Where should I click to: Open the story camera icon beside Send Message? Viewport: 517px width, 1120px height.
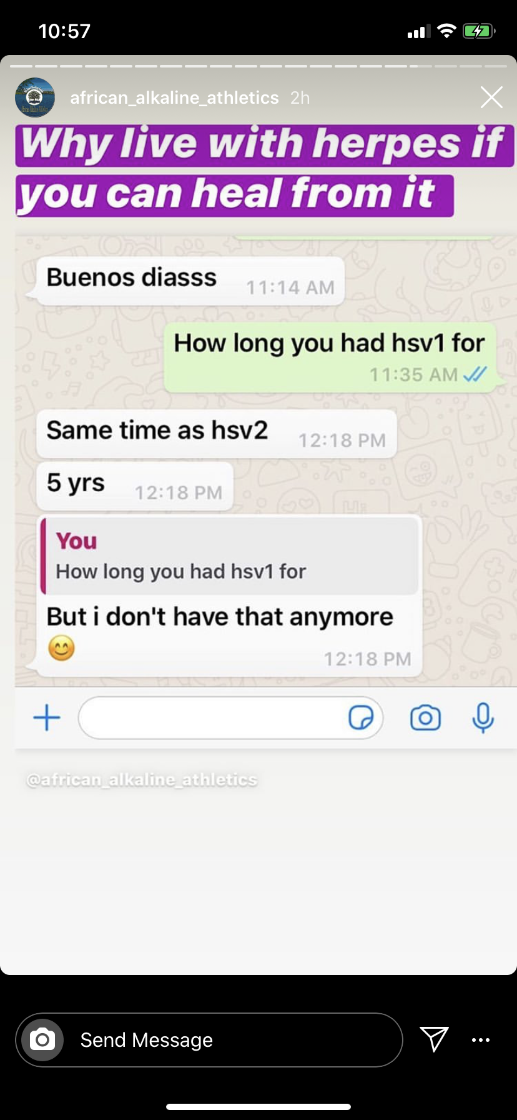42,1040
